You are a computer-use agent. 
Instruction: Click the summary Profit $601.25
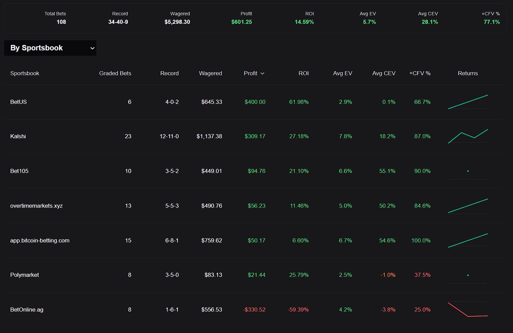242,22
